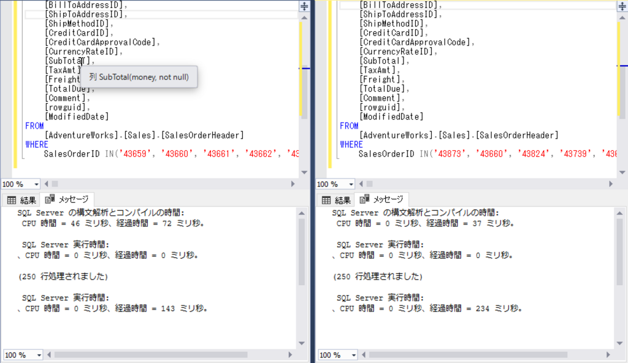Click scroll-up arrow of right messages pane
The width and height of the screenshot is (628, 363).
pyautogui.click(x=619, y=213)
